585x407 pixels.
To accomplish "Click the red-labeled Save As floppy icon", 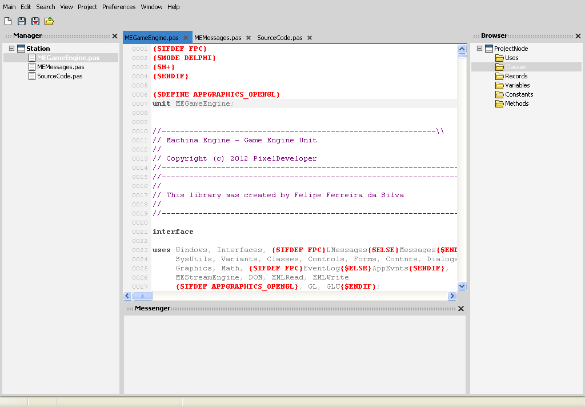I will point(35,21).
